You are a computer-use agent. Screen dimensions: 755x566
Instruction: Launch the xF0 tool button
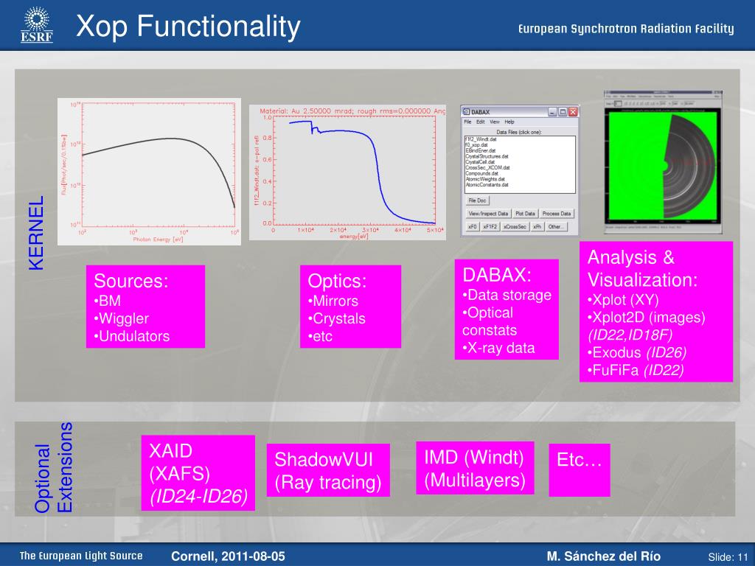click(473, 227)
